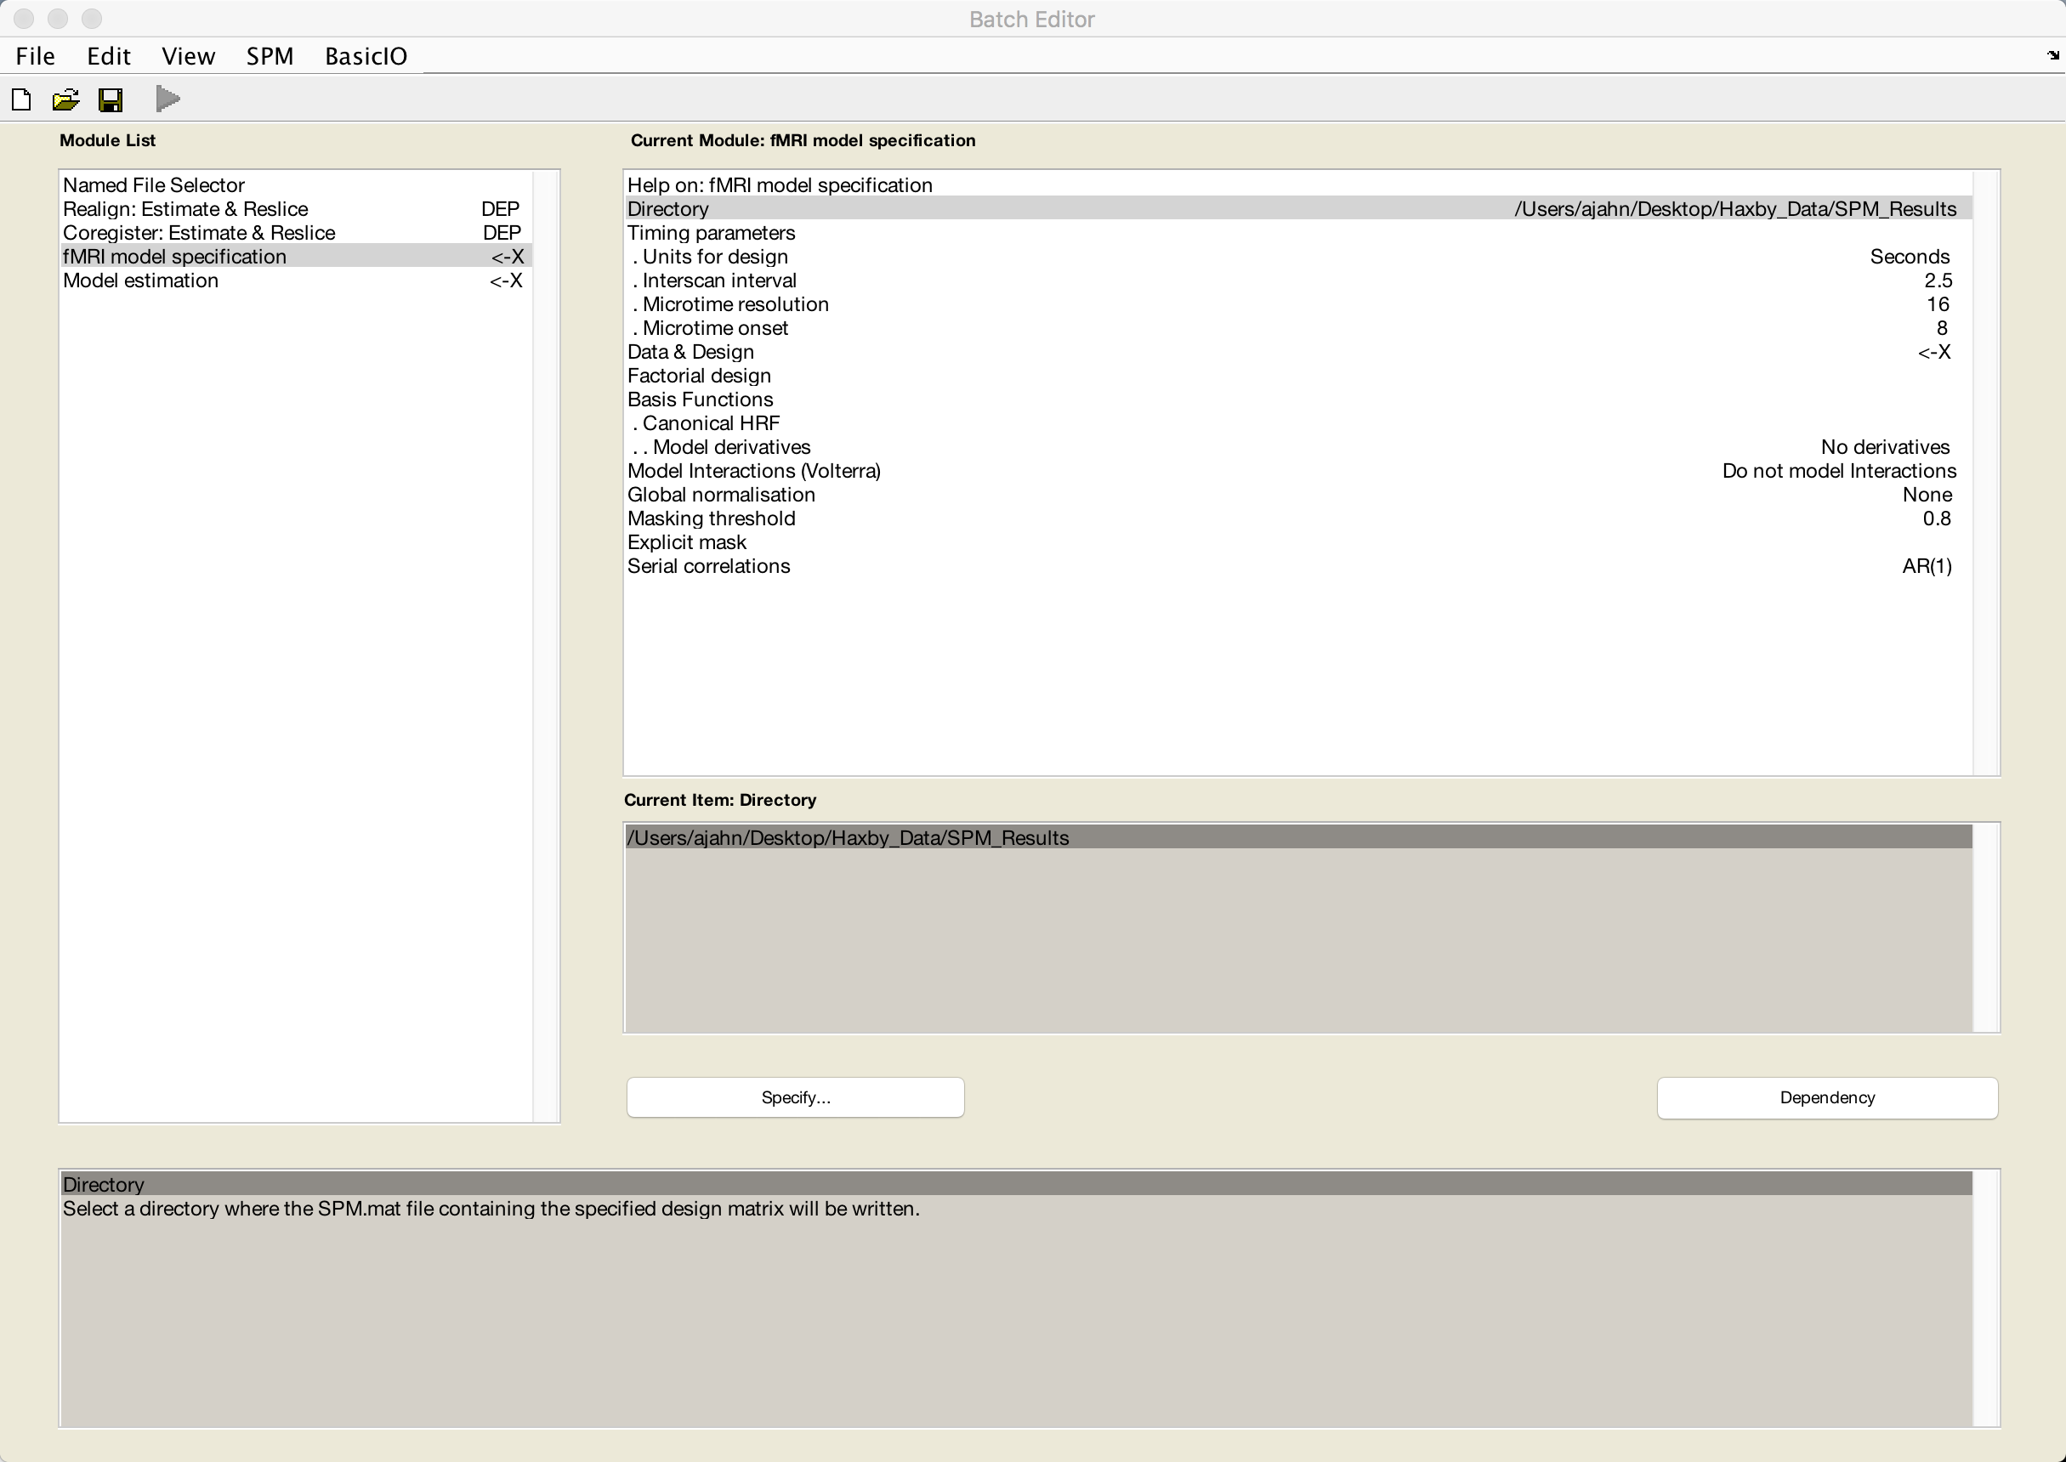The image size is (2066, 1462).
Task: Select Named File Selector module
Action: pyautogui.click(x=296, y=184)
